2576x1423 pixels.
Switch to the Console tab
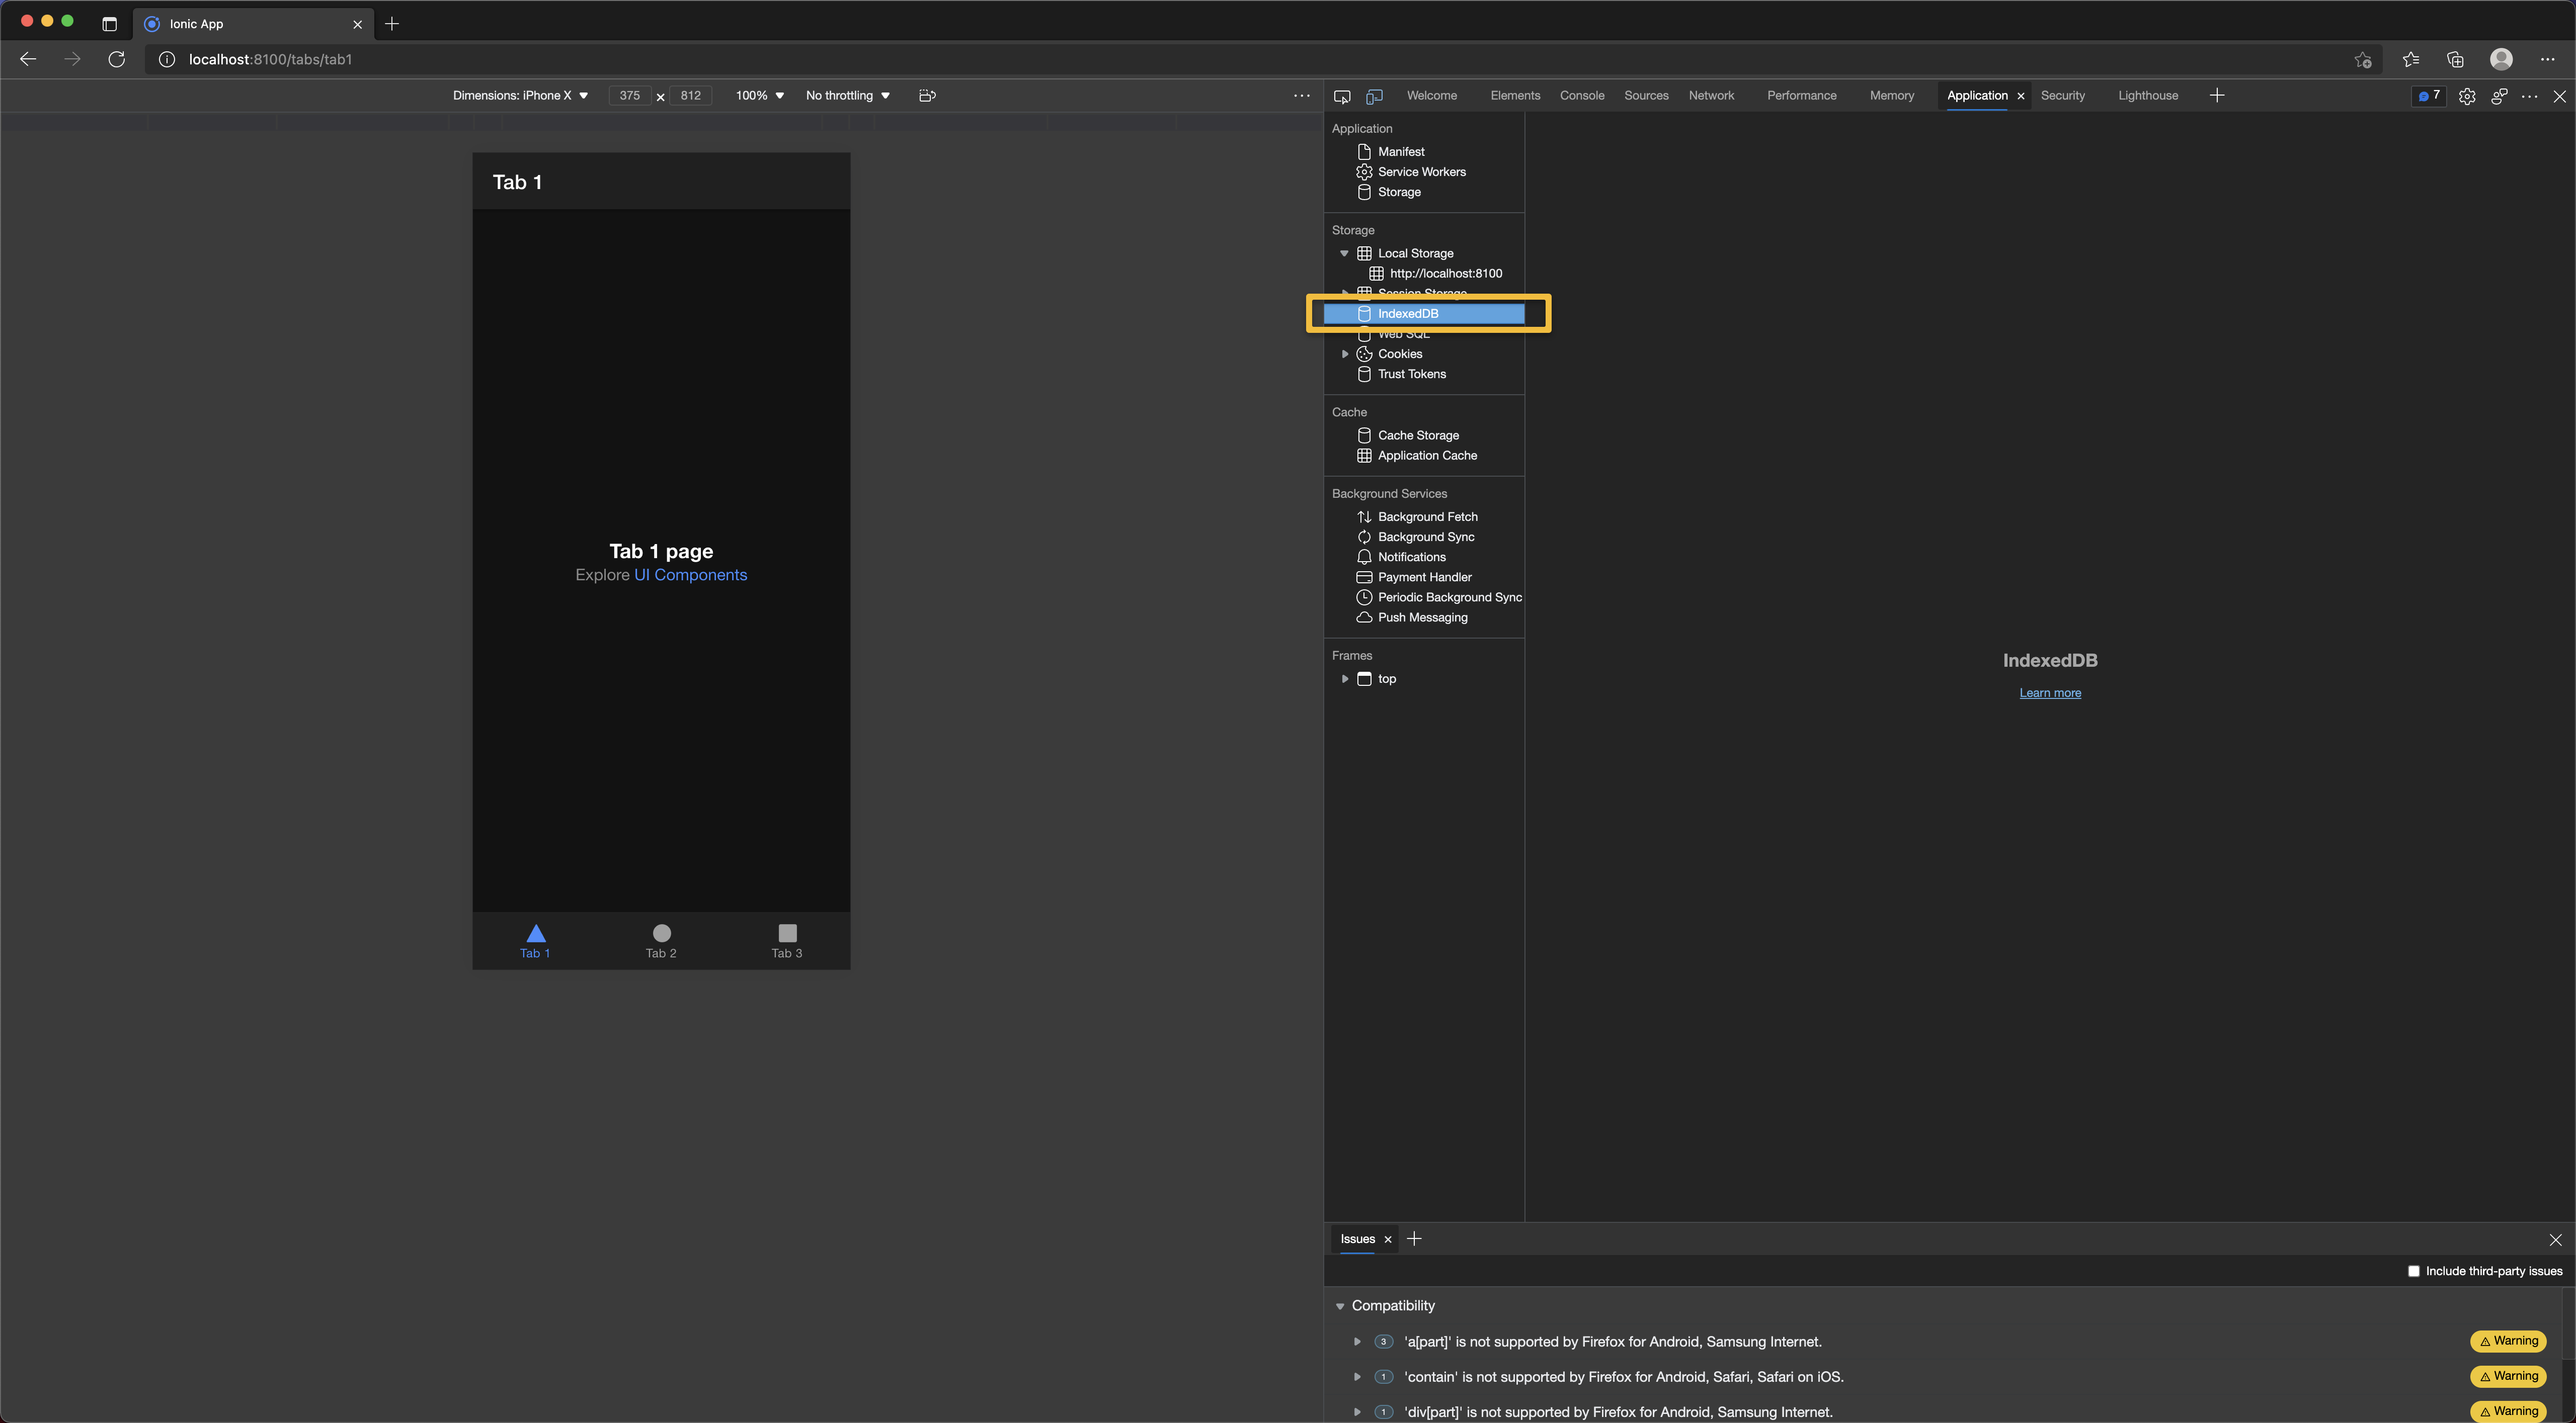(x=1581, y=96)
